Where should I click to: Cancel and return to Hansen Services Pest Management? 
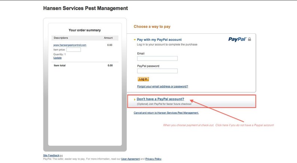166,113
